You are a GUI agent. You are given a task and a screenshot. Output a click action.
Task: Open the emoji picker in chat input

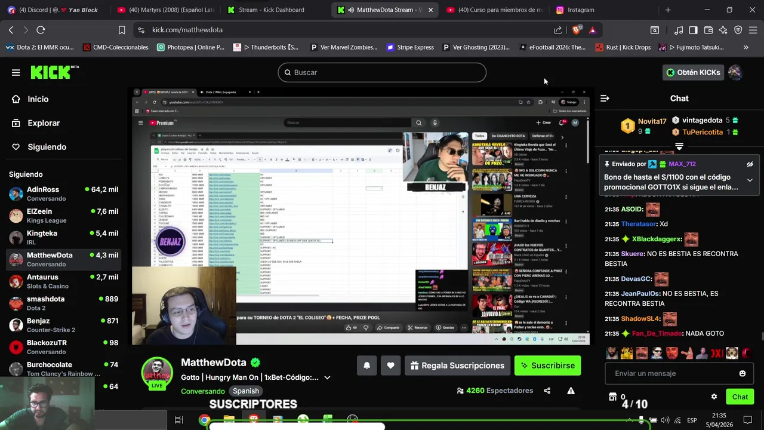point(742,373)
